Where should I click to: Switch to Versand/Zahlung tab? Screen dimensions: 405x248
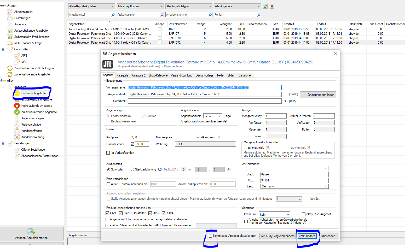[182, 75]
